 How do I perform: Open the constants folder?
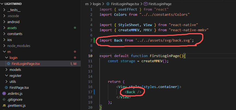click(15, 34)
